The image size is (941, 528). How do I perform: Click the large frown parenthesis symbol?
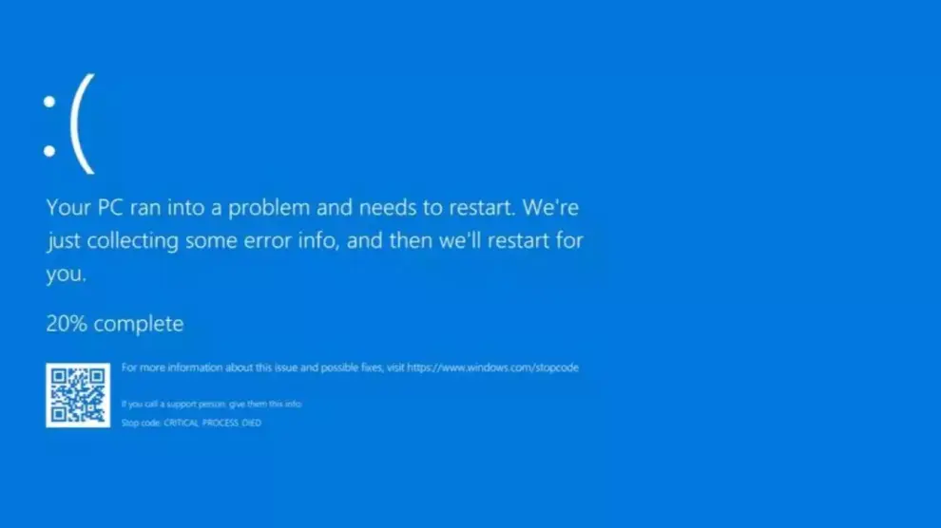click(83, 124)
